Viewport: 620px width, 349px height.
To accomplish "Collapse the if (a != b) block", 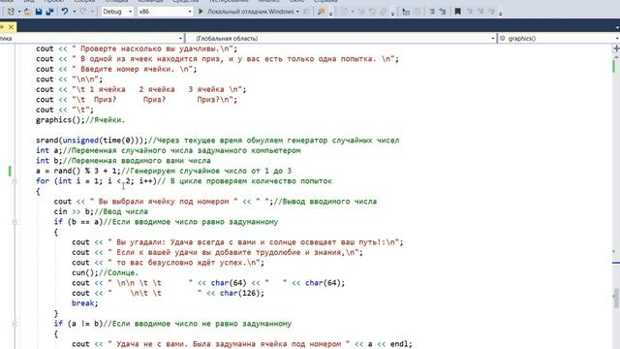I will 15,324.
